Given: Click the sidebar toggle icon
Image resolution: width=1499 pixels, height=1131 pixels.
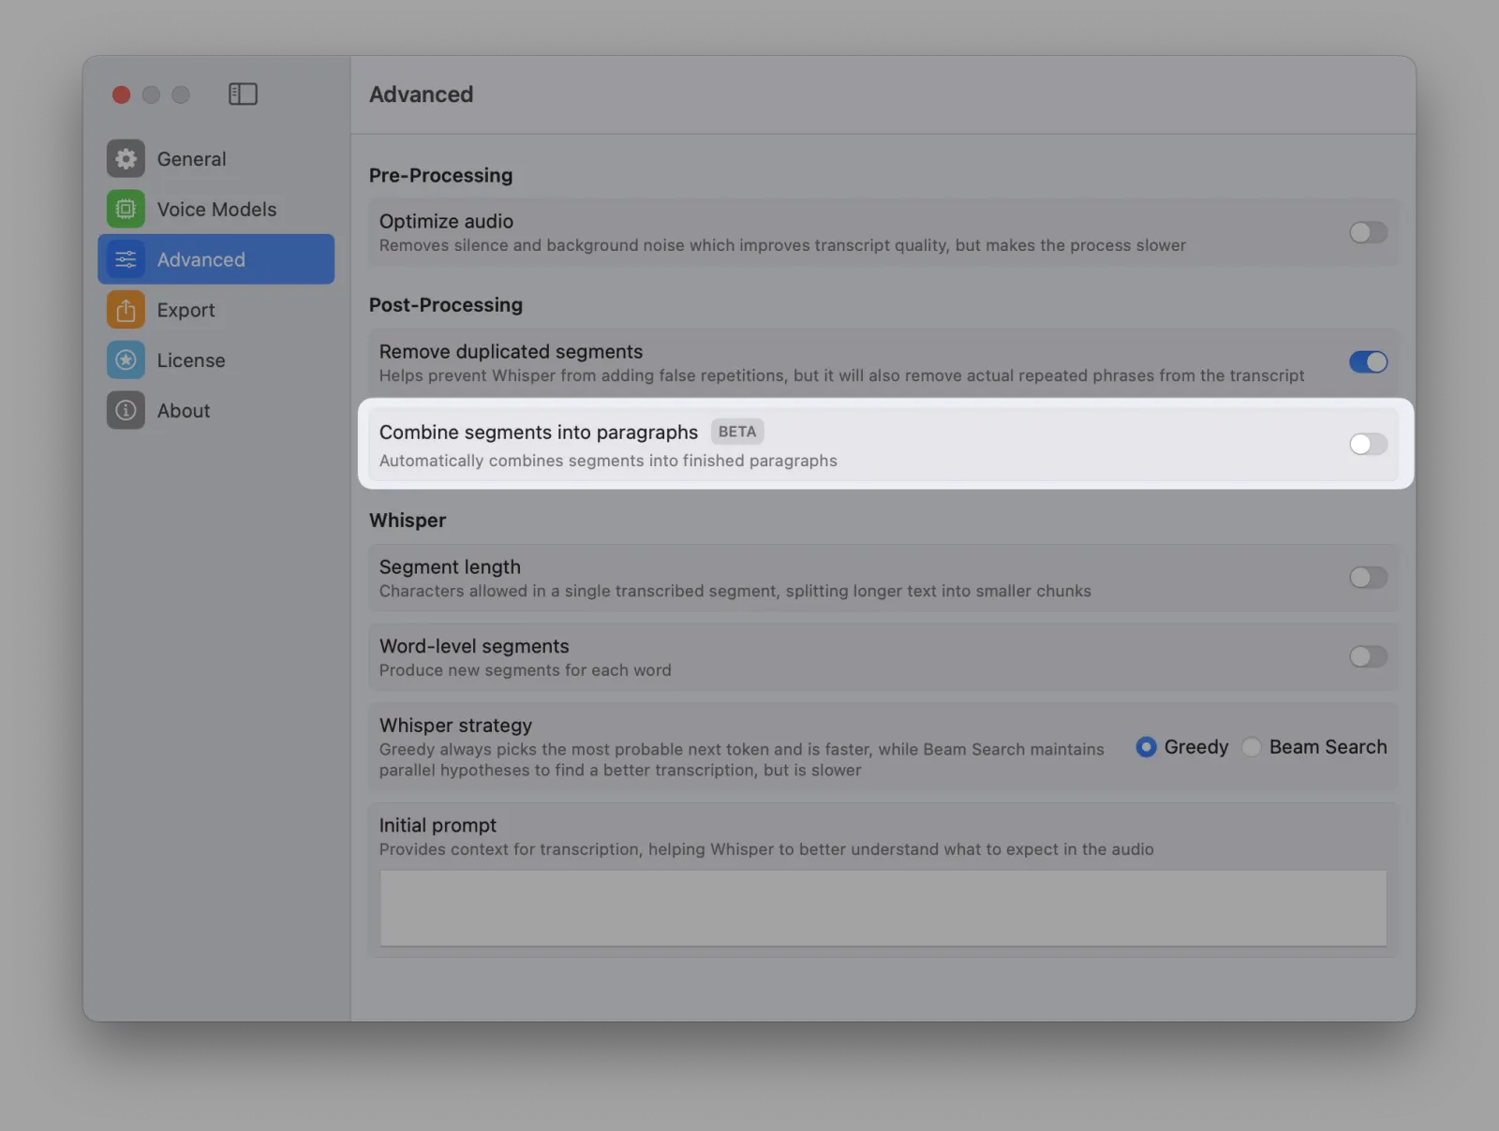Looking at the screenshot, I should [243, 94].
